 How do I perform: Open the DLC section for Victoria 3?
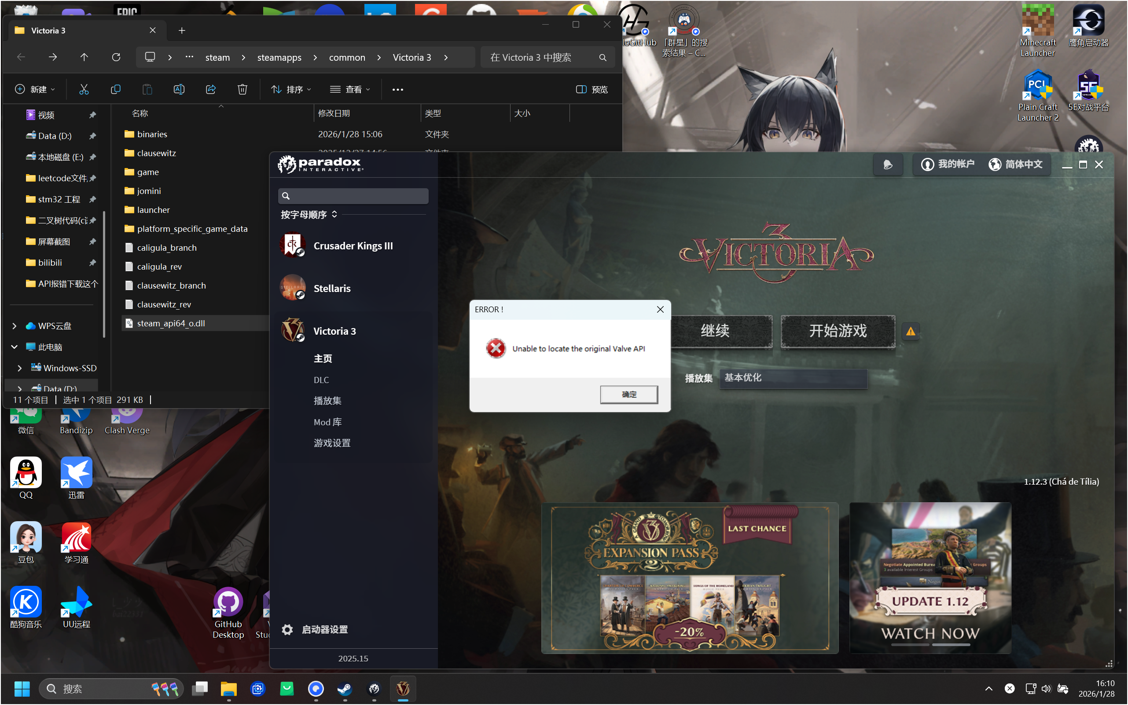pyautogui.click(x=321, y=380)
